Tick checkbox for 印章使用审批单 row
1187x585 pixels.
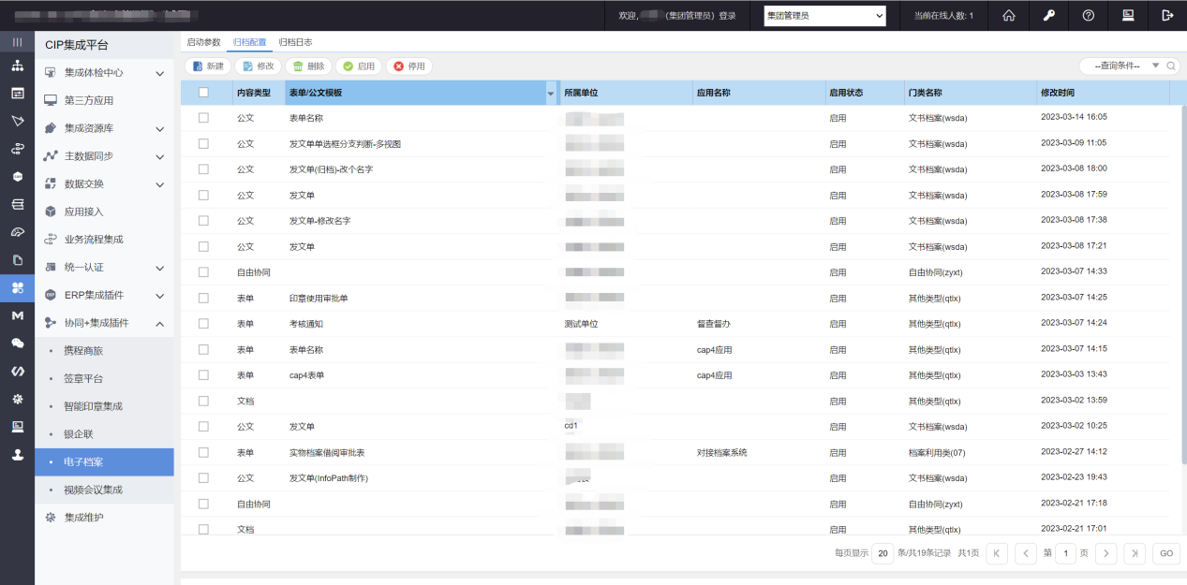[x=203, y=298]
